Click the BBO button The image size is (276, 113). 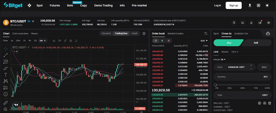[x=264, y=67]
